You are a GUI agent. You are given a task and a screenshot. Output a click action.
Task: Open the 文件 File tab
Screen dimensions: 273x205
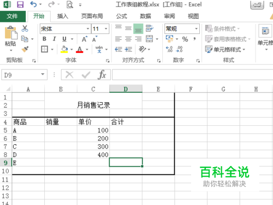point(13,16)
